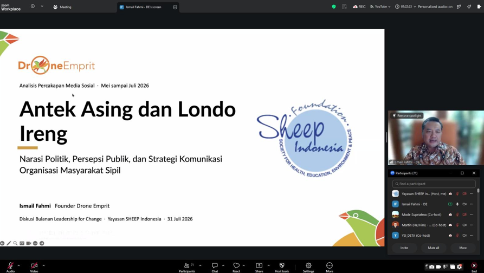
Task: Select Yayasan SHEEP In... (Host, me) row
Action: point(433,194)
